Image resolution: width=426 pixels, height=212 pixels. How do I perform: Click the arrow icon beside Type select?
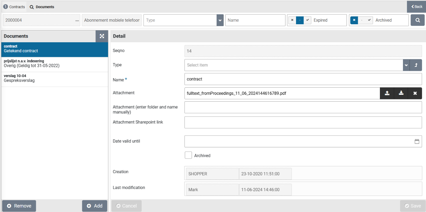pyautogui.click(x=416, y=65)
